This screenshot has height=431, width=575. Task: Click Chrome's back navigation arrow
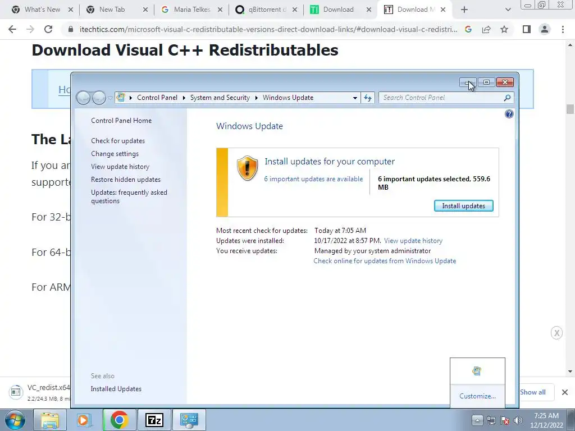12,29
